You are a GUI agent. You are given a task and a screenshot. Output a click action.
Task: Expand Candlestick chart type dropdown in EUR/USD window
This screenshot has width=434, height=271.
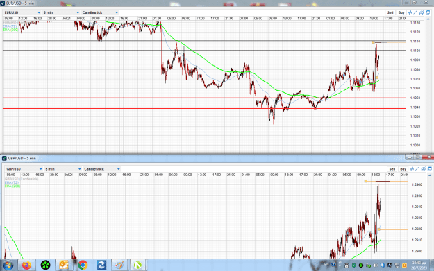(117, 12)
